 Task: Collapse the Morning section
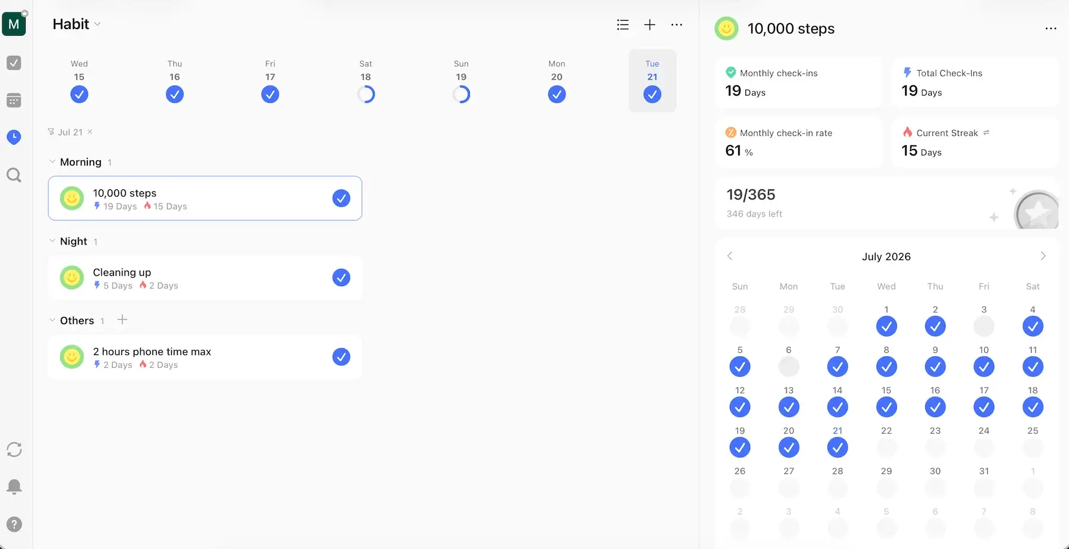coord(52,161)
